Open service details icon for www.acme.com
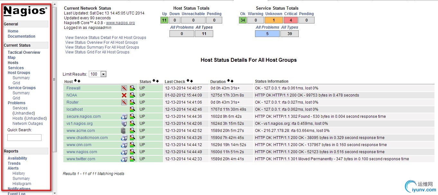This screenshot has width=438, height=195. tap(132, 131)
